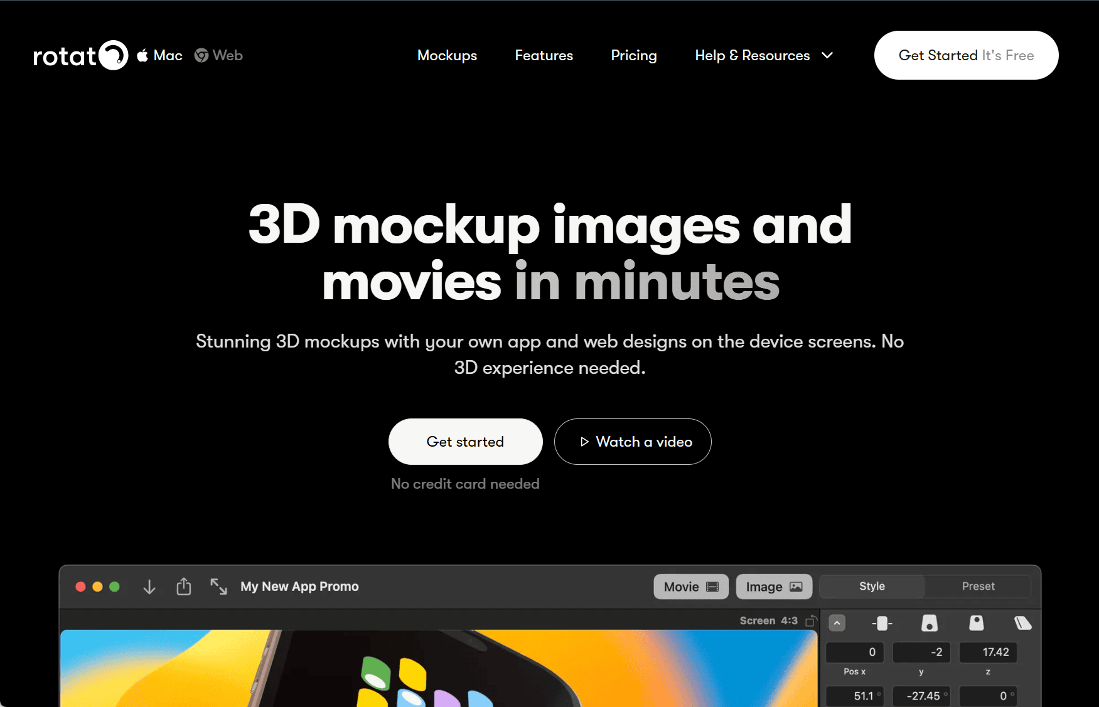Image resolution: width=1099 pixels, height=707 pixels.
Task: Click the download arrow icon in app toolbar
Action: click(x=149, y=587)
